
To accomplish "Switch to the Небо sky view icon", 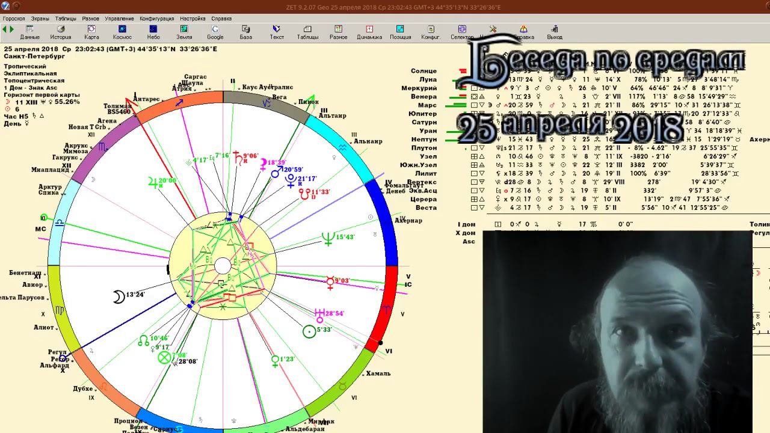I will pyautogui.click(x=153, y=32).
